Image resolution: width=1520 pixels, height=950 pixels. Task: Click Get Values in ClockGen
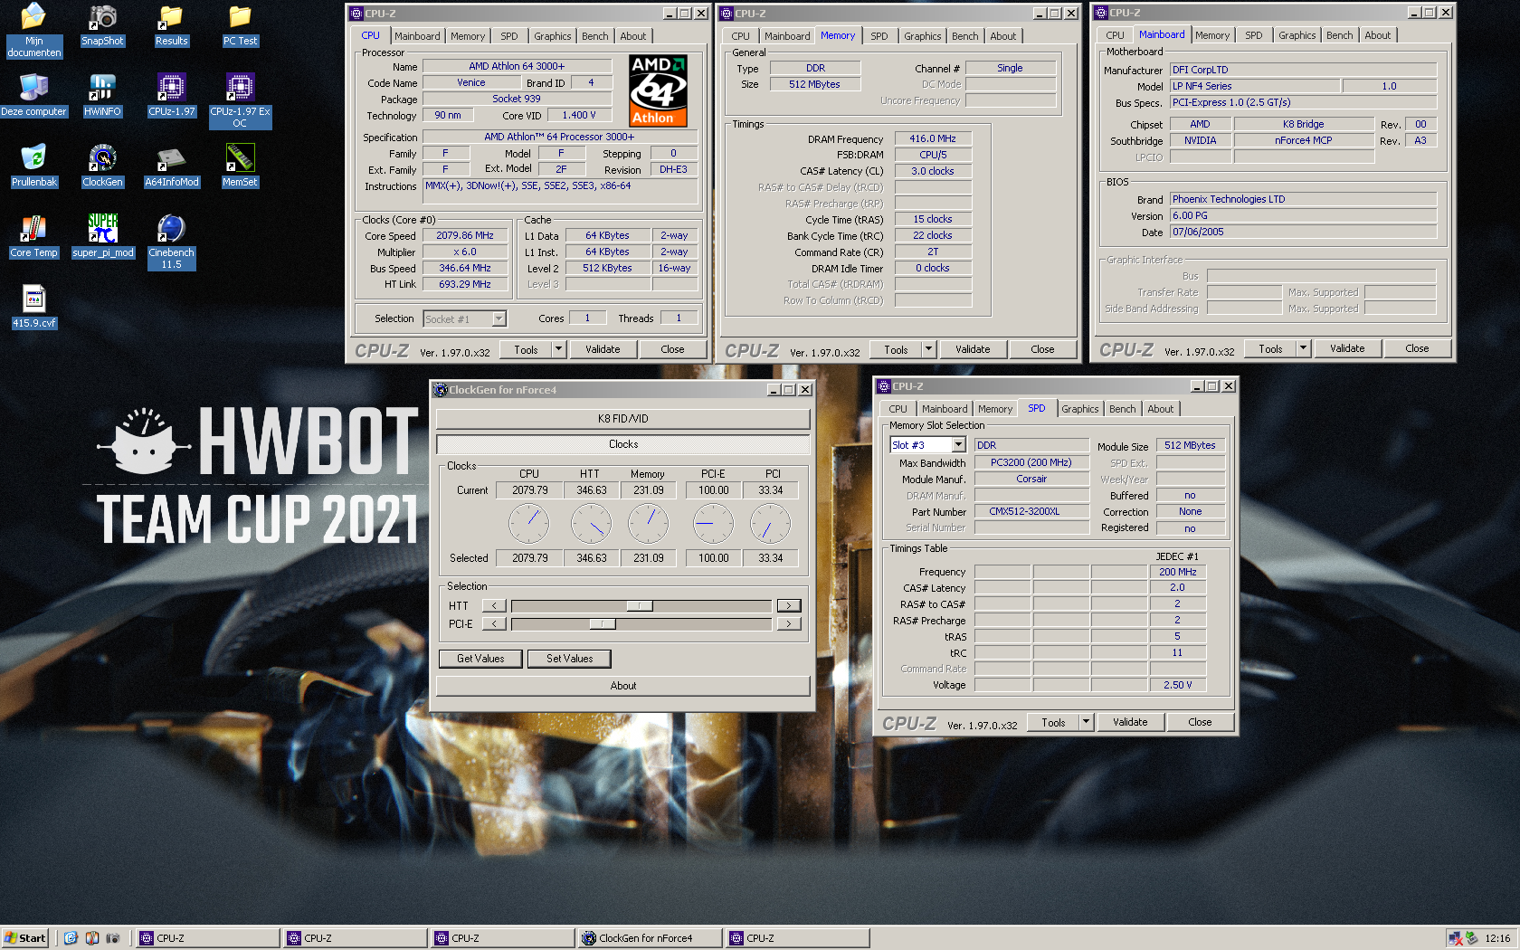pos(480,659)
